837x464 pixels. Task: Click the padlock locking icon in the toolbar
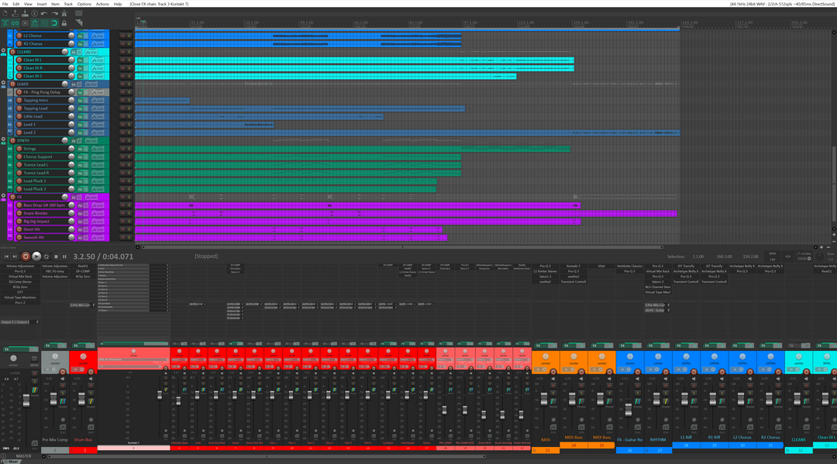64,23
